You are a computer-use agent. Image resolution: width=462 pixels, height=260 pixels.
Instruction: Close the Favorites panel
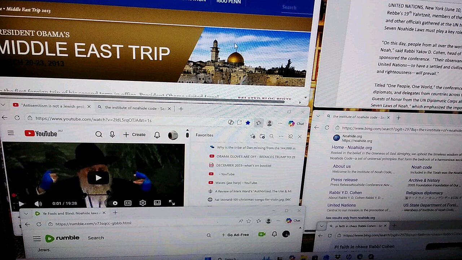click(x=300, y=136)
